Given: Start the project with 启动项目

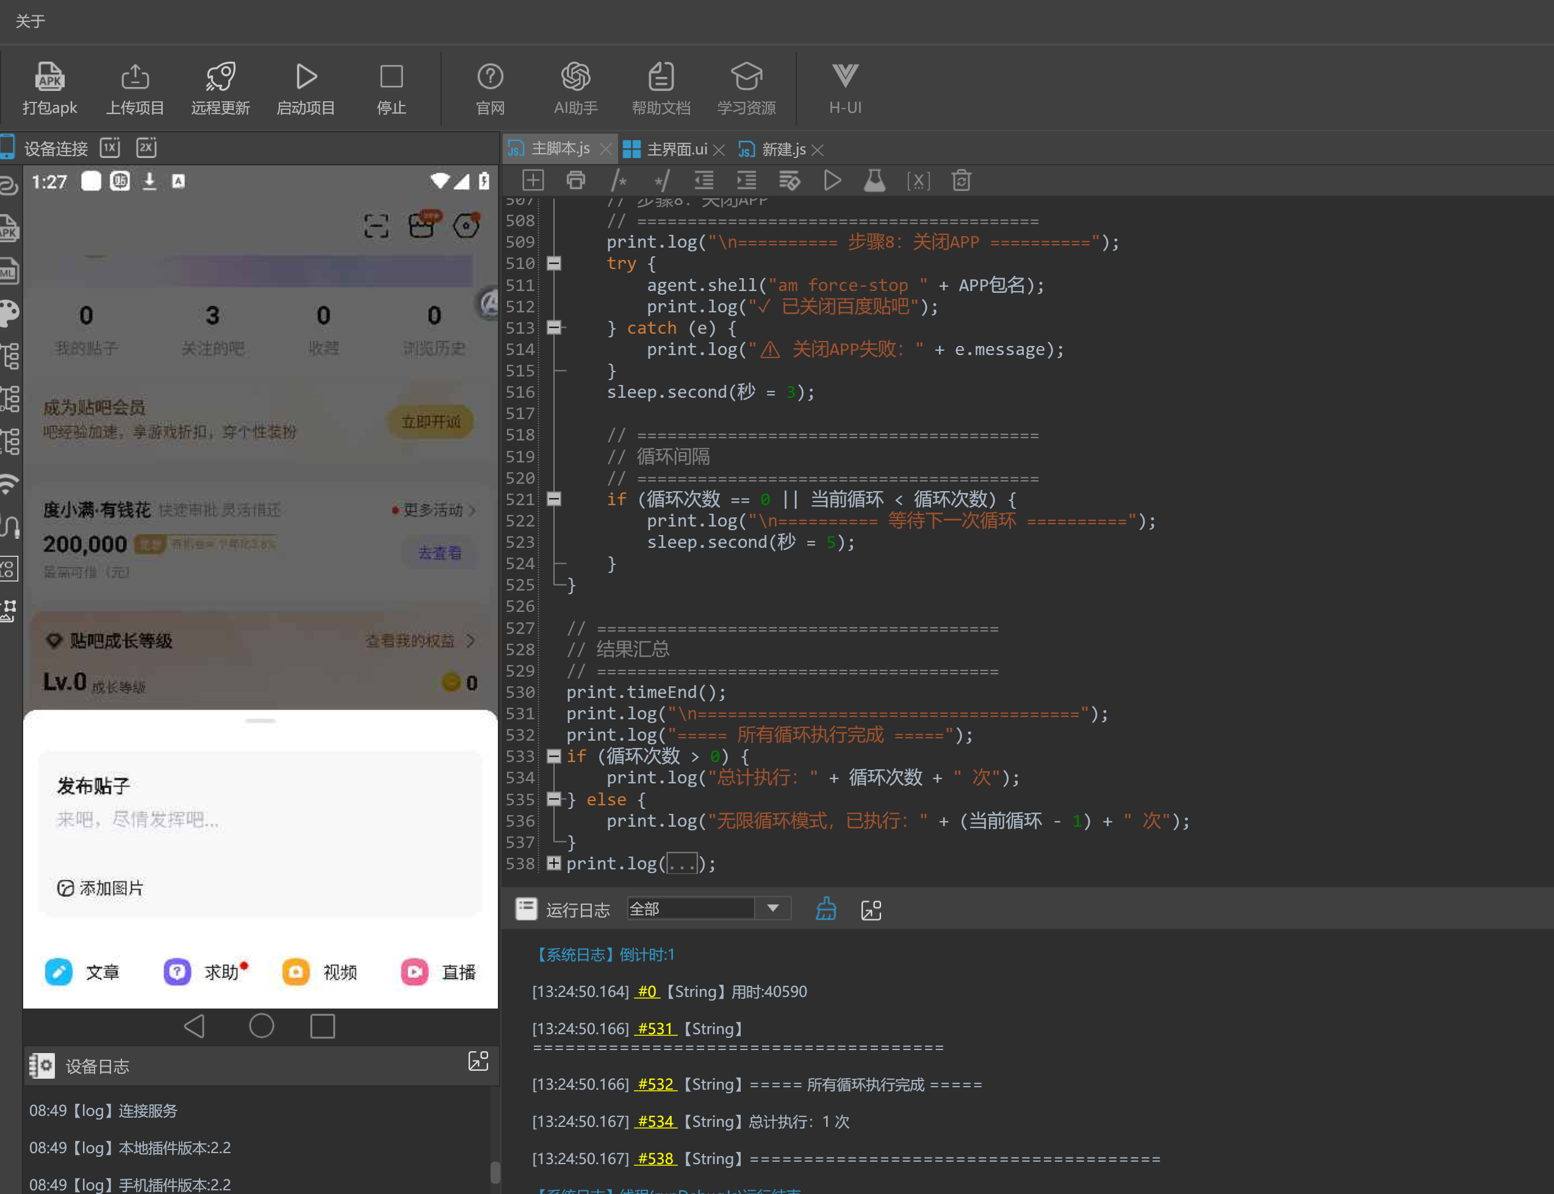Looking at the screenshot, I should [306, 88].
